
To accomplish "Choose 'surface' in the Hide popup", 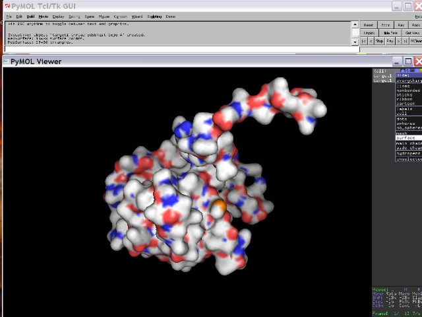I will pos(406,137).
